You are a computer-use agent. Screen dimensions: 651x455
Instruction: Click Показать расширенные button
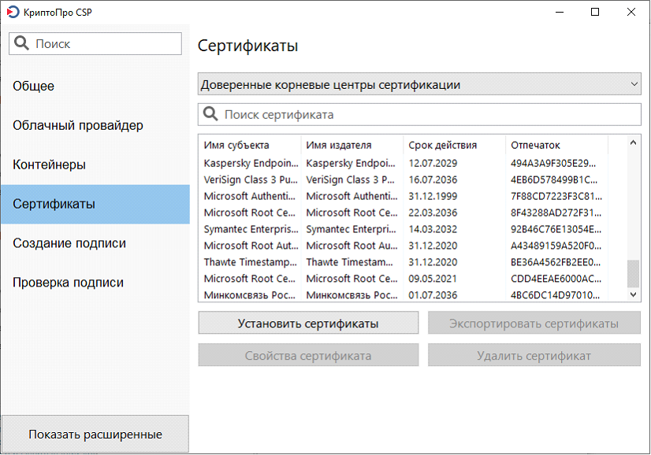(95, 434)
